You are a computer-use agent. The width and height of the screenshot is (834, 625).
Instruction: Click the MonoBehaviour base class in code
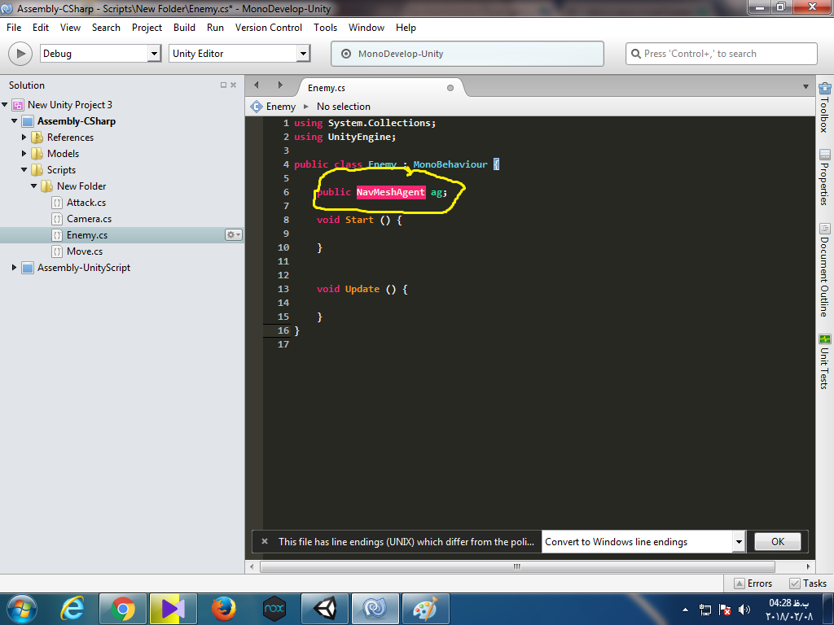click(450, 164)
